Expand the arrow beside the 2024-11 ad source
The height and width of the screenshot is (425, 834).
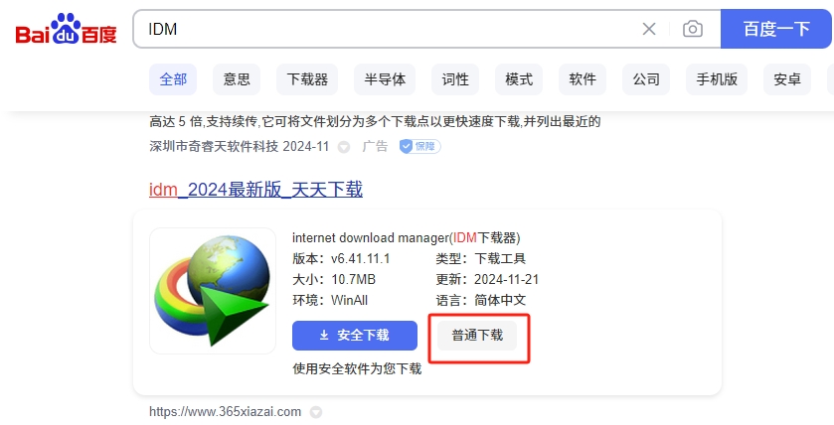coord(344,147)
